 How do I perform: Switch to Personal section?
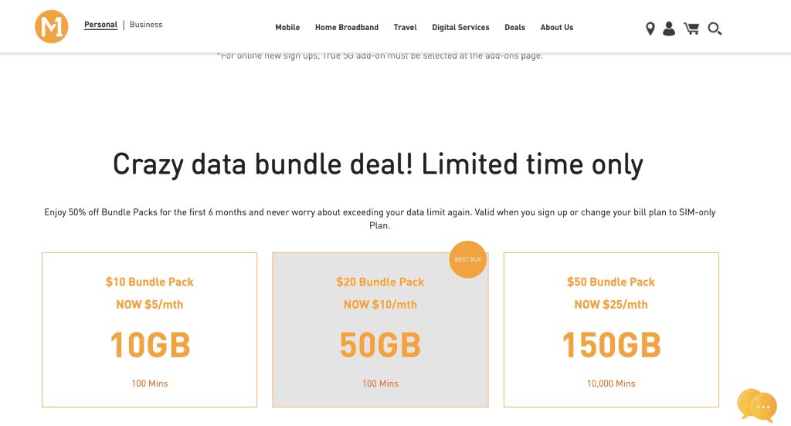click(100, 25)
